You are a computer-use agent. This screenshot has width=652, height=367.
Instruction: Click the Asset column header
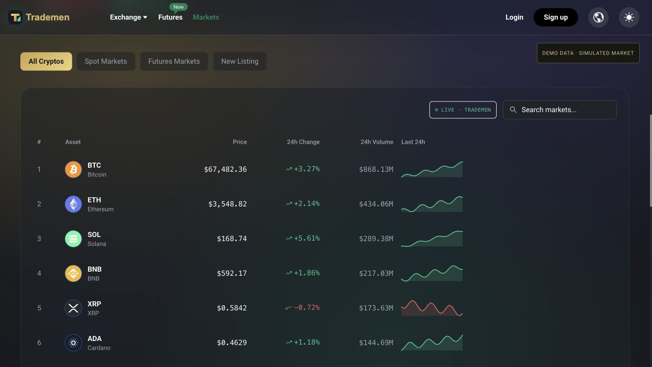(73, 142)
